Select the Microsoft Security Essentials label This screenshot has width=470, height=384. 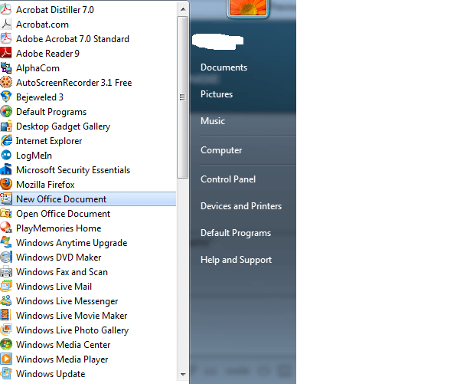pyautogui.click(x=73, y=169)
